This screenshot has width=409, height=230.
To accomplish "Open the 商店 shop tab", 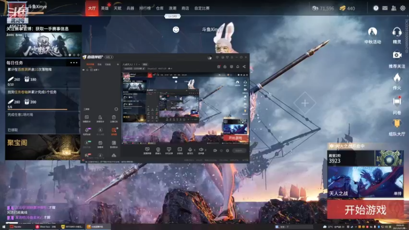I will click(185, 8).
